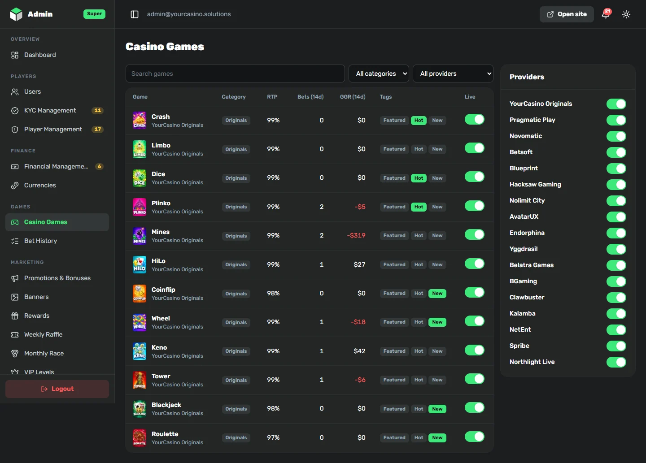The width and height of the screenshot is (646, 463).
Task: Click the Crash game thumbnail
Action: 140,120
